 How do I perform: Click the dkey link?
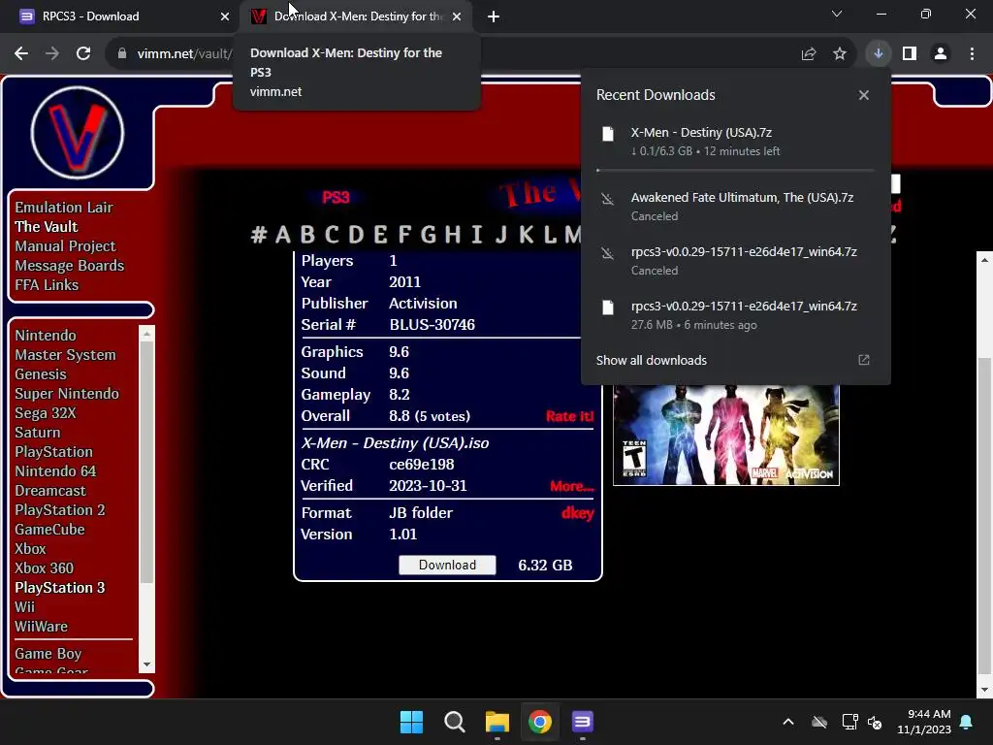[x=578, y=512]
